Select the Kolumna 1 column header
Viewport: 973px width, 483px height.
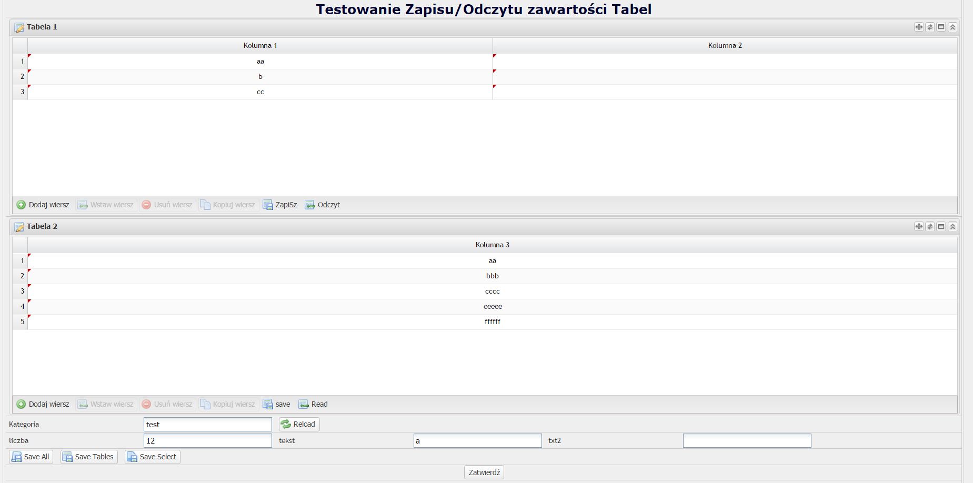click(260, 45)
